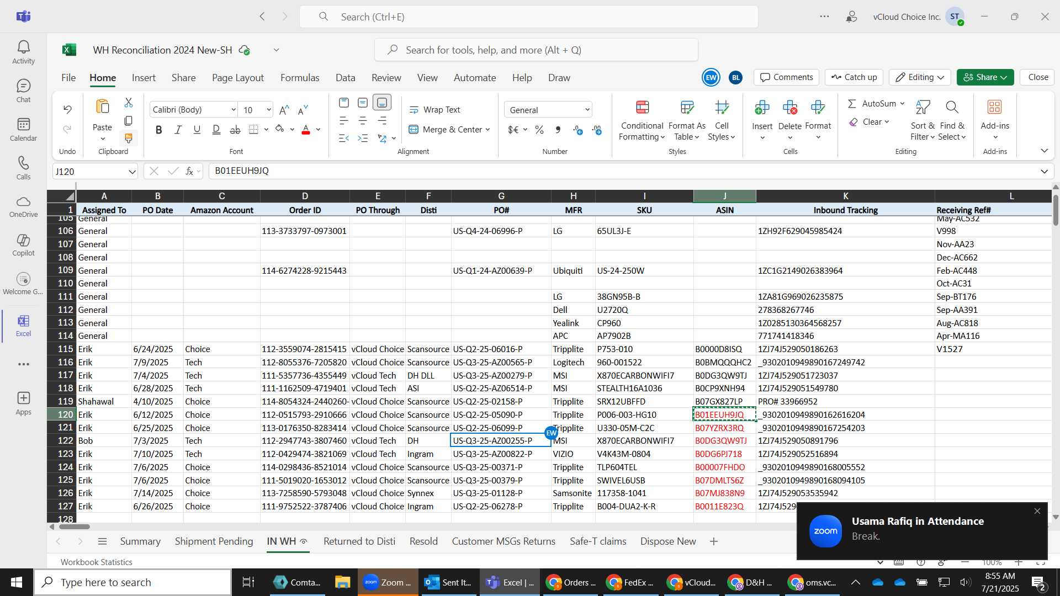Select the Format Painter icon
Screen dimensions: 1060x596
129,138
